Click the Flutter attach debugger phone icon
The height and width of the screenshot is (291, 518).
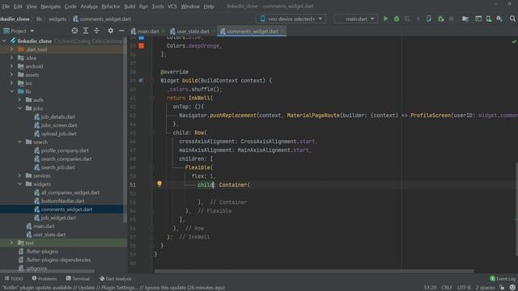(x=429, y=19)
